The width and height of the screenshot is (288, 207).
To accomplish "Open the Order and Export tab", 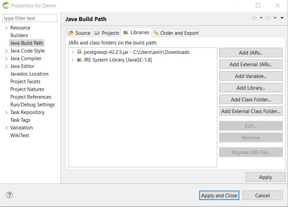I will click(x=176, y=33).
